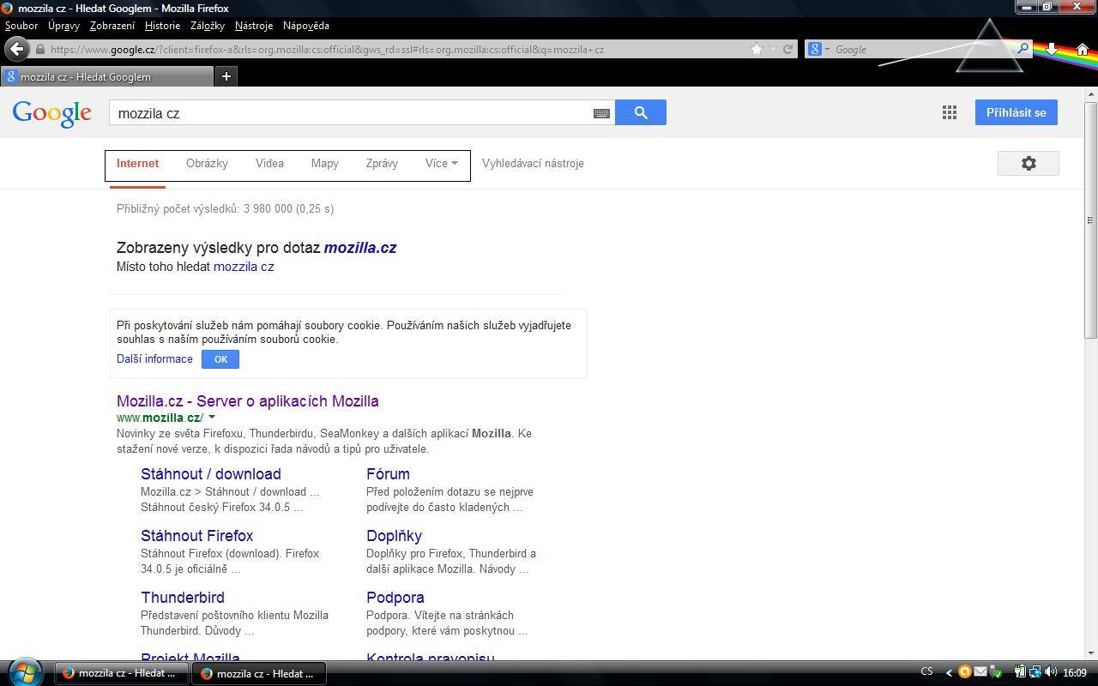Image resolution: width=1098 pixels, height=686 pixels.
Task: Click the second Firefox taskbar button
Action: pos(257,673)
